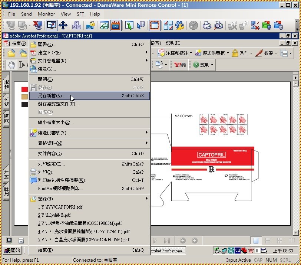The image size is (301, 265).
Task: Click the Windows 開始 Start button
Action: (12, 251)
